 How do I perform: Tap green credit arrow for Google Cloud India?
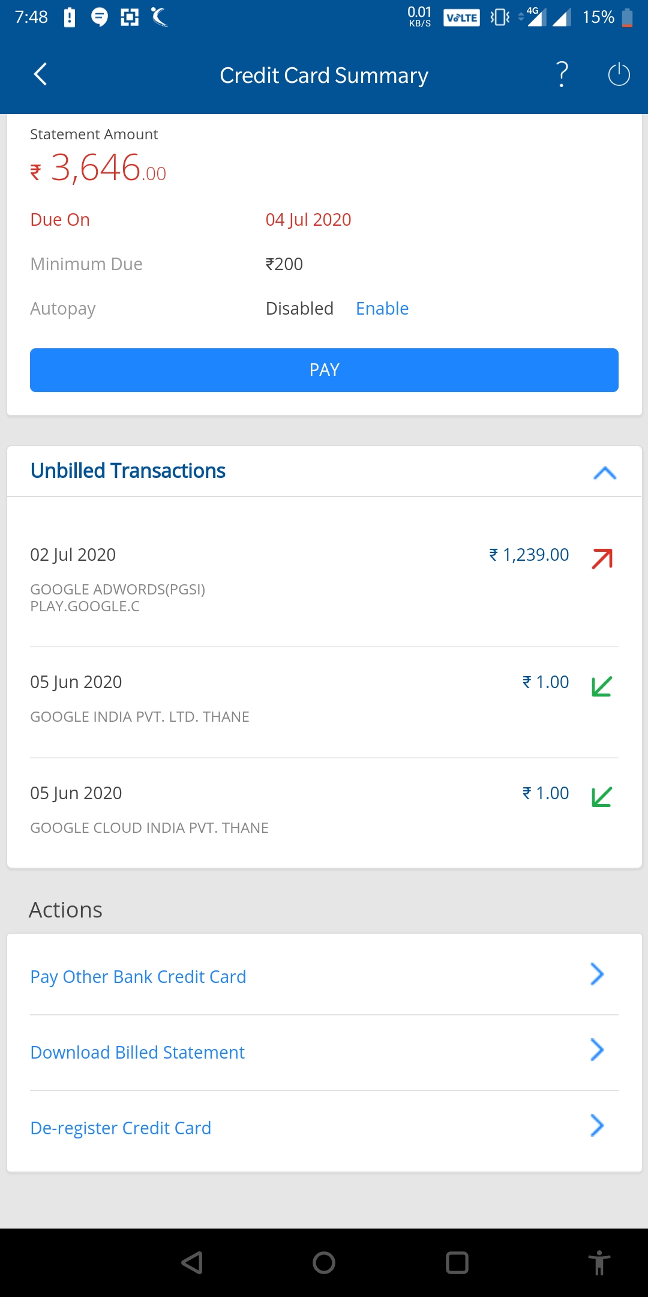coord(602,797)
